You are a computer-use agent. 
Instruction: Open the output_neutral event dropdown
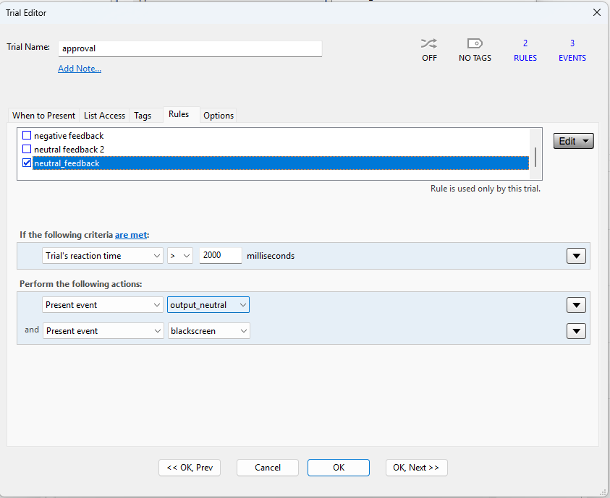click(208, 305)
